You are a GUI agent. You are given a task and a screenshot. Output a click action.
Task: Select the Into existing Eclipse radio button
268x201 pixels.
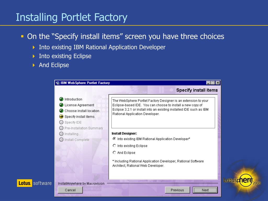coord(114,146)
